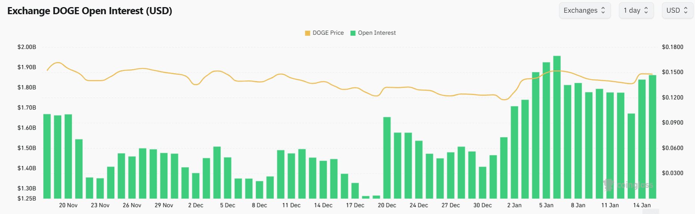Click the chevron arrows on Exchanges selector
Viewport: 695px width, 214px height.
[x=603, y=10]
